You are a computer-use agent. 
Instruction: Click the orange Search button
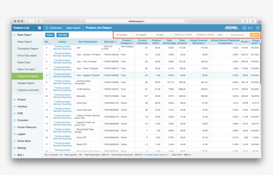point(255,35)
